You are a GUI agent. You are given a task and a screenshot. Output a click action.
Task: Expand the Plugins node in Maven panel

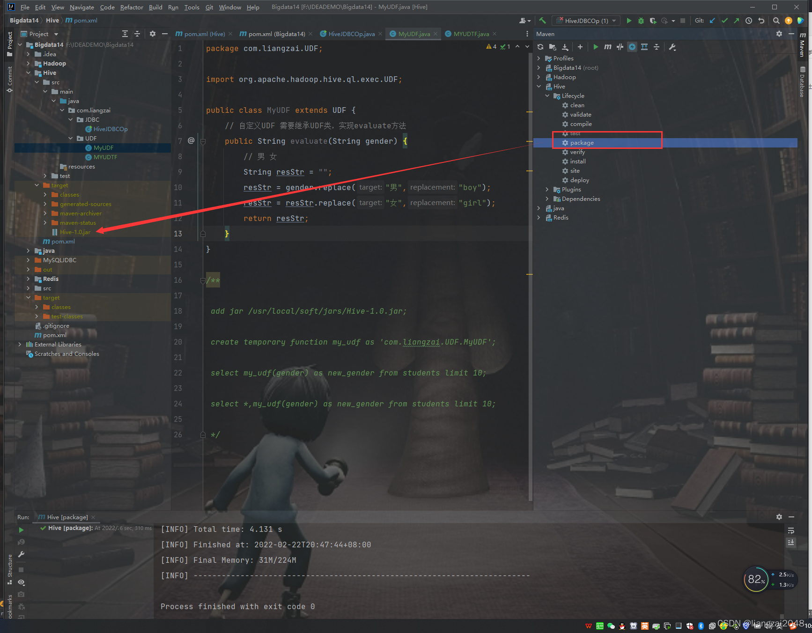click(x=547, y=189)
